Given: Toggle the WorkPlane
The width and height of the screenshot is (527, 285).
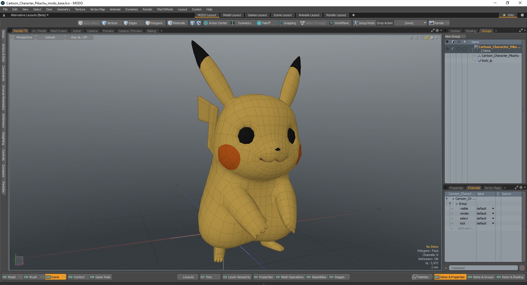Looking at the screenshot, I should click(x=339, y=23).
